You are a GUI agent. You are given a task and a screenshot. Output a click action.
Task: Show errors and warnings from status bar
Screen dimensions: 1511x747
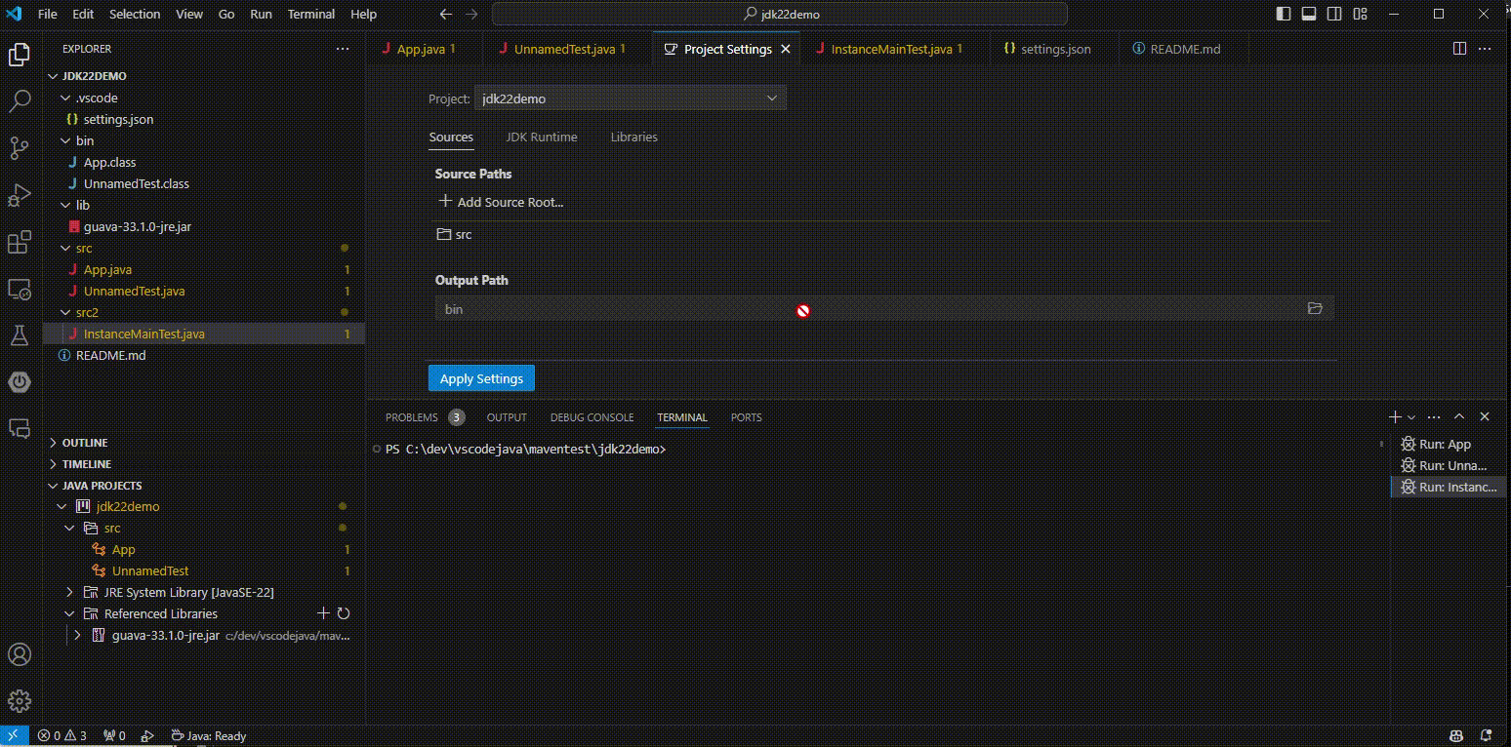[x=62, y=736]
